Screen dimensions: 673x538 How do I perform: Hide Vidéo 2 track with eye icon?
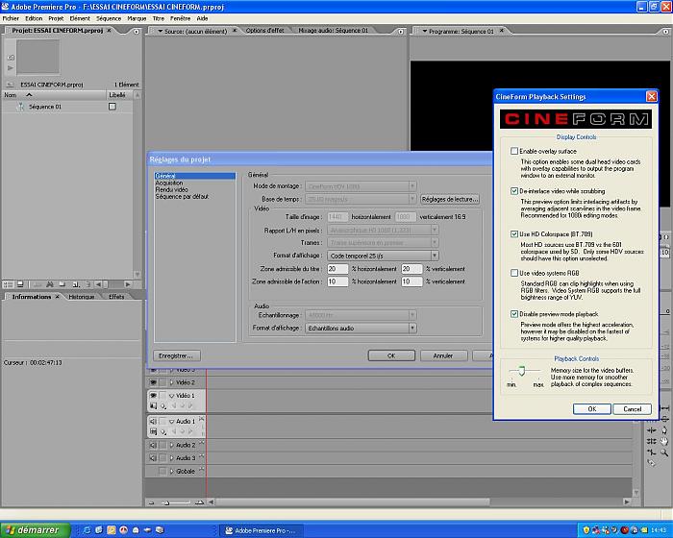point(153,382)
